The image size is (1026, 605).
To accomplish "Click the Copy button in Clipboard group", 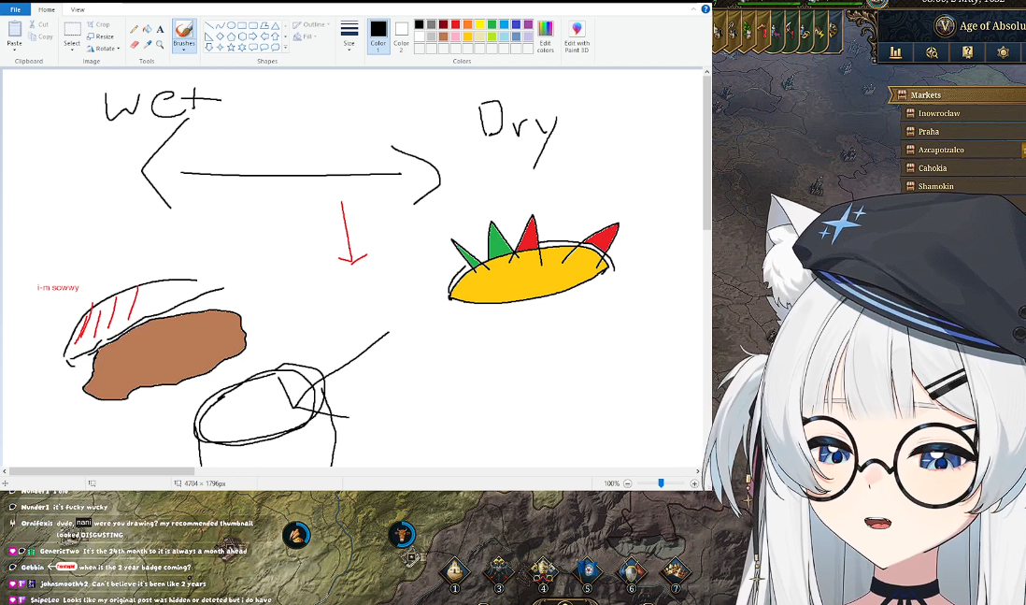I will 40,36.
